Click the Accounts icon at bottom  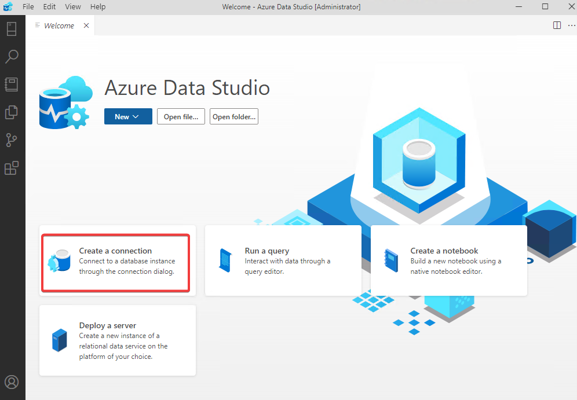[12, 382]
